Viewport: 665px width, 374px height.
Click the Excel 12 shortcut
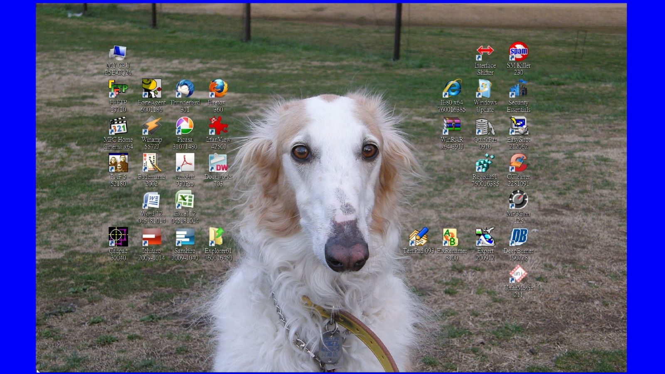point(185,200)
